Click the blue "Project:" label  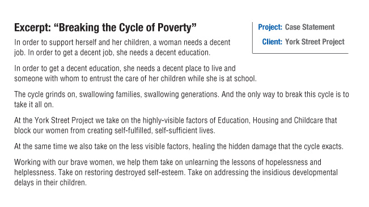(x=270, y=27)
